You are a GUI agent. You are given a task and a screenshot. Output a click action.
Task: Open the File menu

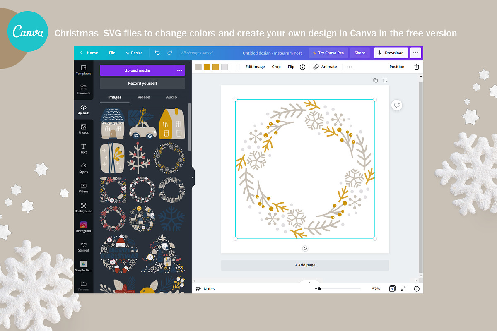point(112,53)
